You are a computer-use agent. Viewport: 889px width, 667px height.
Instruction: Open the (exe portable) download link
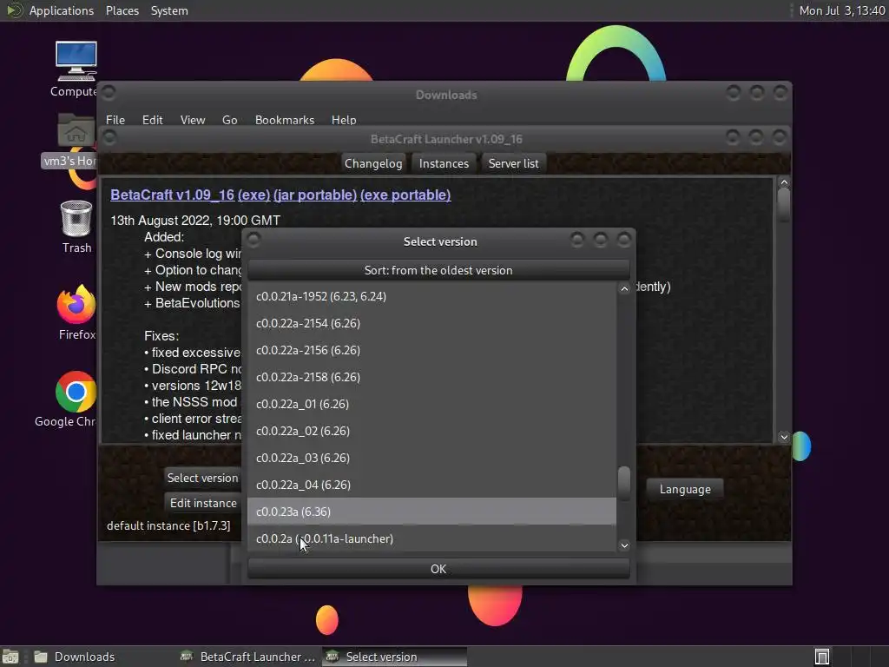tap(405, 195)
